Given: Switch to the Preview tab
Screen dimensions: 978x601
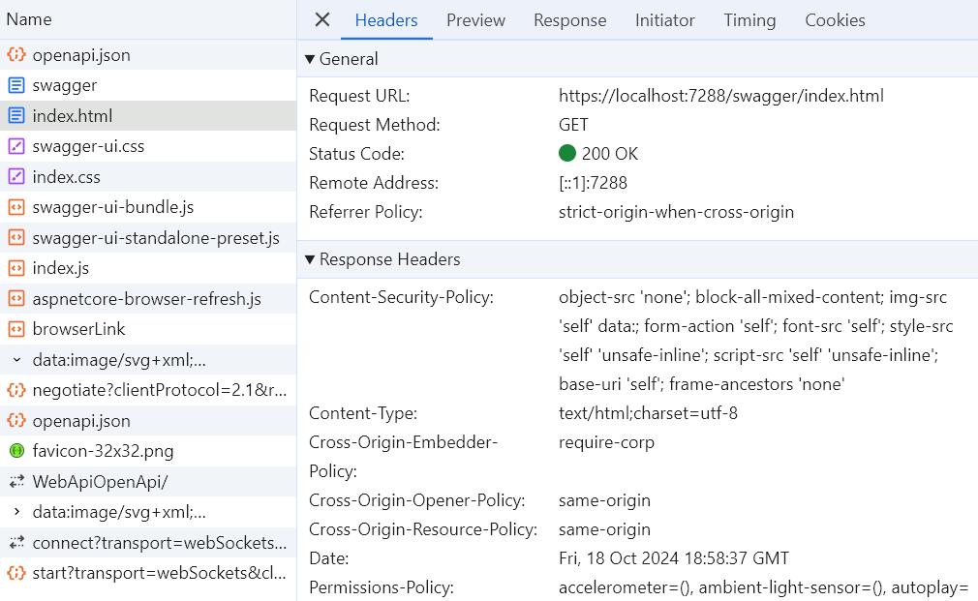Looking at the screenshot, I should [475, 20].
